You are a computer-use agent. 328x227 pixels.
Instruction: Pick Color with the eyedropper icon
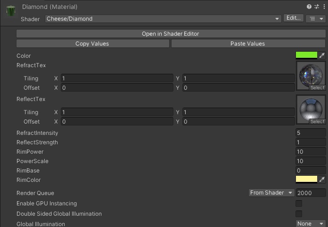(x=322, y=55)
